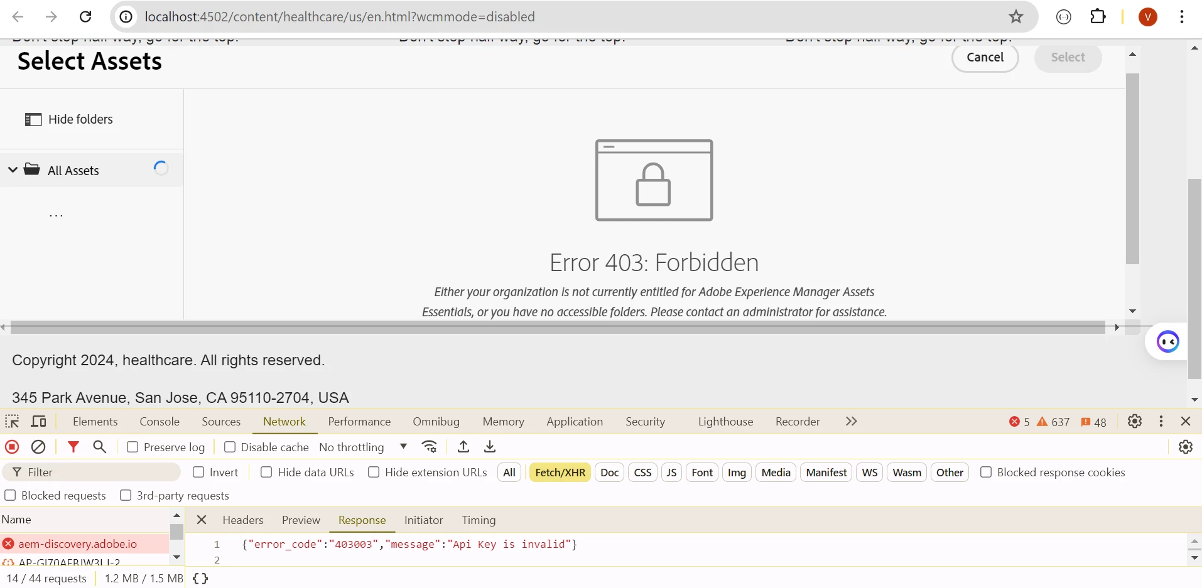
Task: Check the Invert checkbox
Action: pos(198,472)
